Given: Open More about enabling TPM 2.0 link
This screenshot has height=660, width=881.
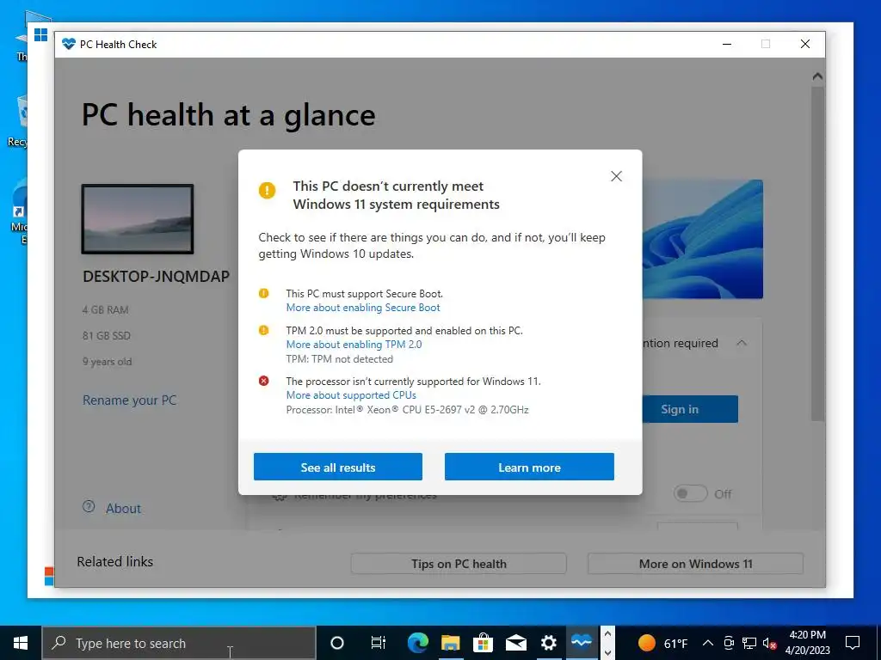Looking at the screenshot, I should 354,345.
